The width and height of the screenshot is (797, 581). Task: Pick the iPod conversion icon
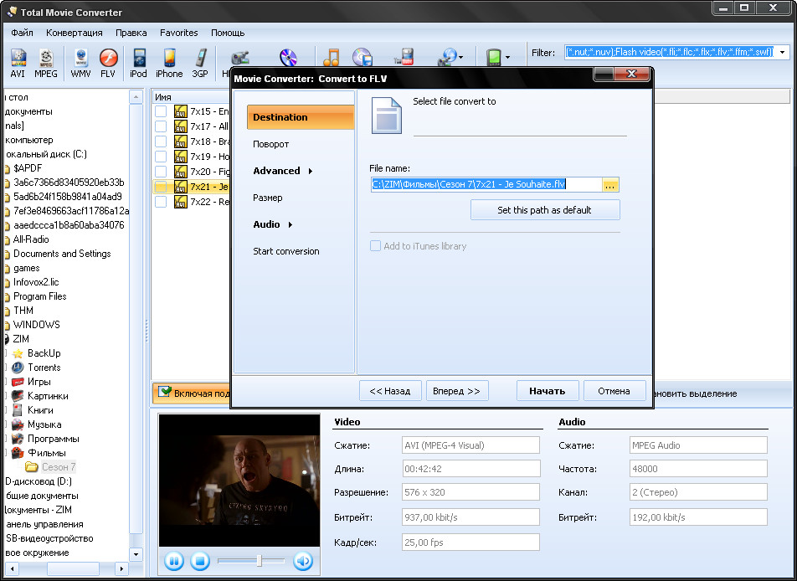pos(138,63)
